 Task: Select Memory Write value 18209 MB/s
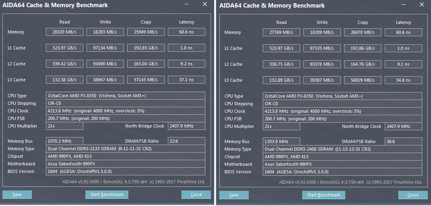pyautogui.click(x=322, y=32)
